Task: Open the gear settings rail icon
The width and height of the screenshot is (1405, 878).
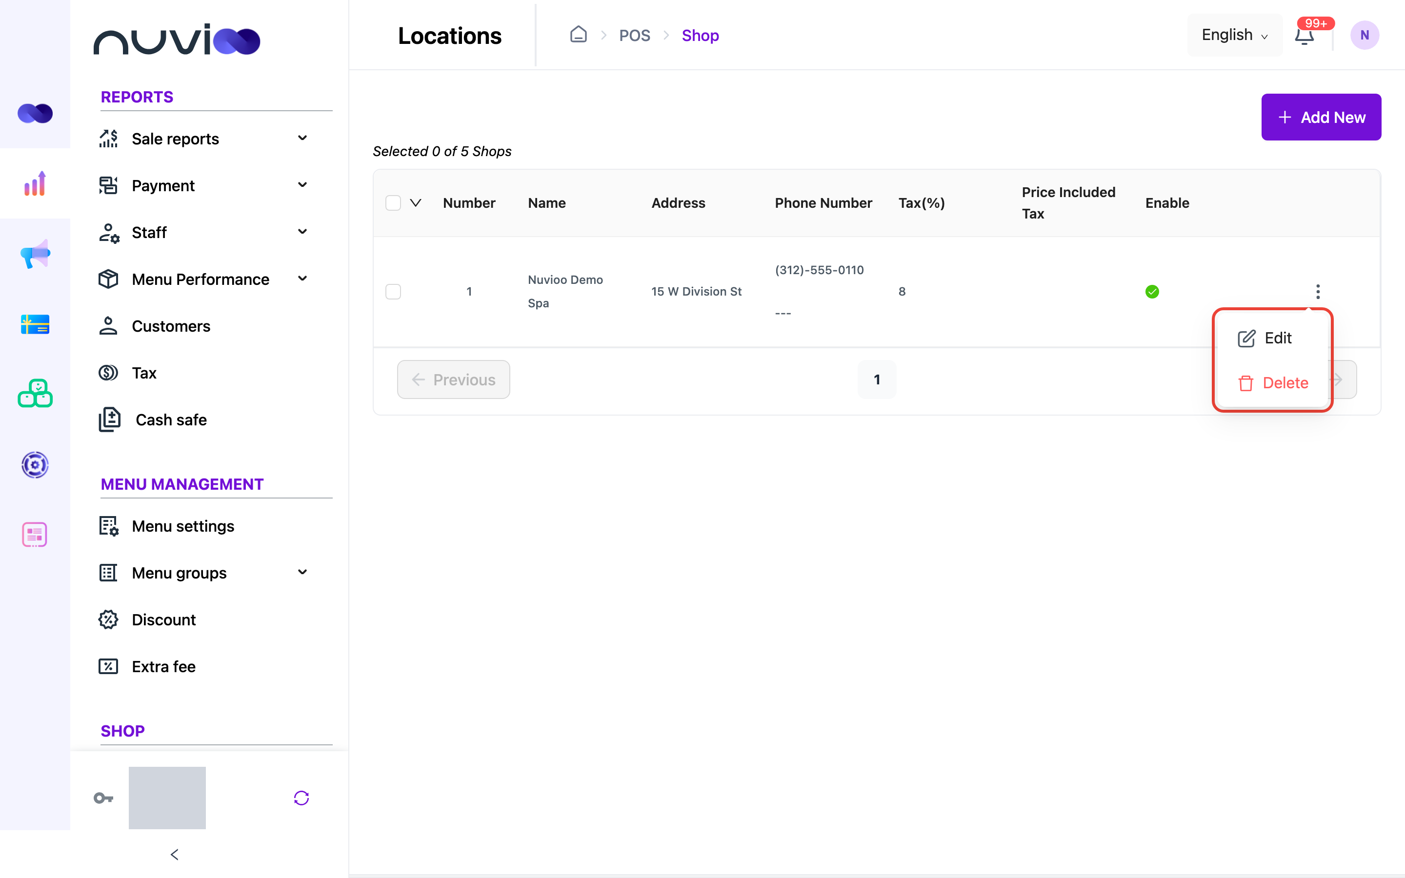Action: point(35,464)
